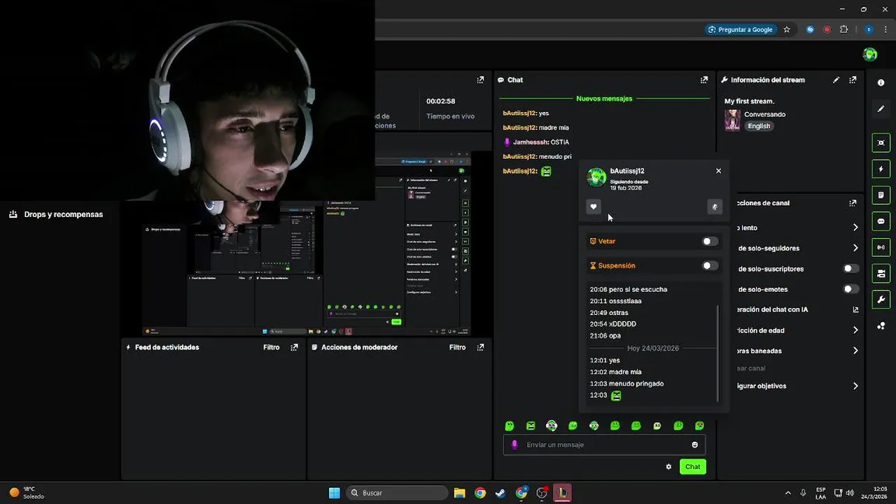The width and height of the screenshot is (896, 504).
Task: Insert the first green emote in quick row
Action: pos(510,426)
